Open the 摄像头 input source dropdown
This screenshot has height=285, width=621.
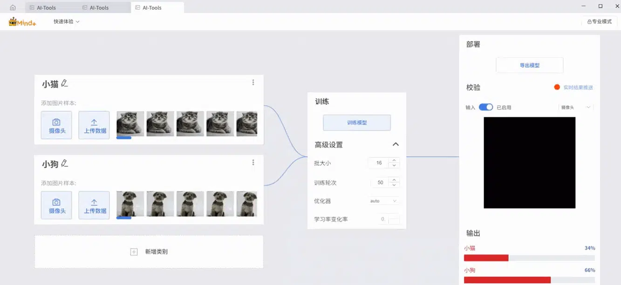click(x=576, y=107)
